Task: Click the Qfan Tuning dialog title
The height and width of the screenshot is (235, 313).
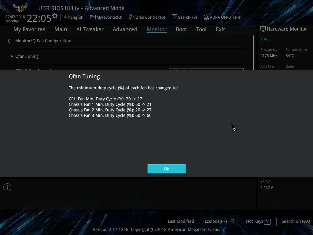Action: [84, 76]
